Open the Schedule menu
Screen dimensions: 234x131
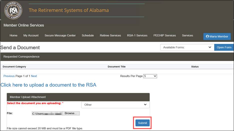pos(88,35)
